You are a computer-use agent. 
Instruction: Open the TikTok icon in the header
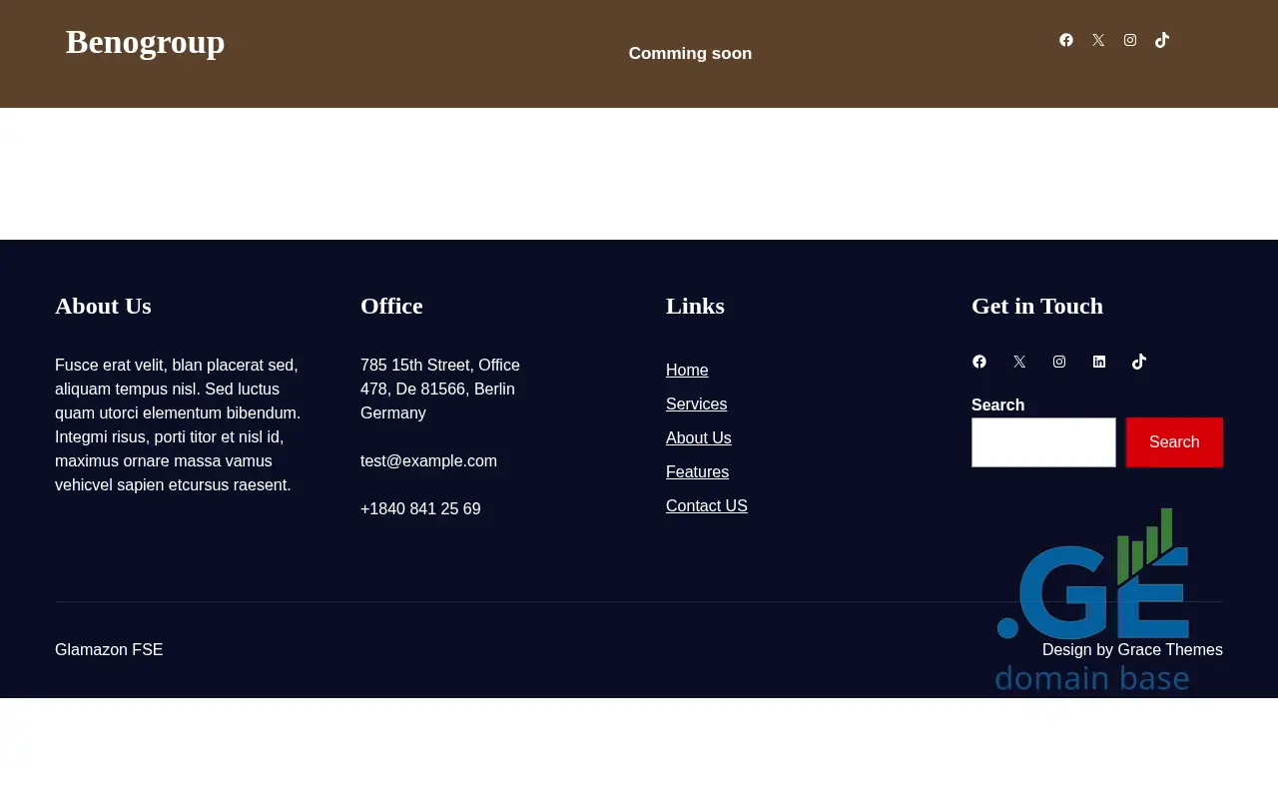(x=1162, y=40)
